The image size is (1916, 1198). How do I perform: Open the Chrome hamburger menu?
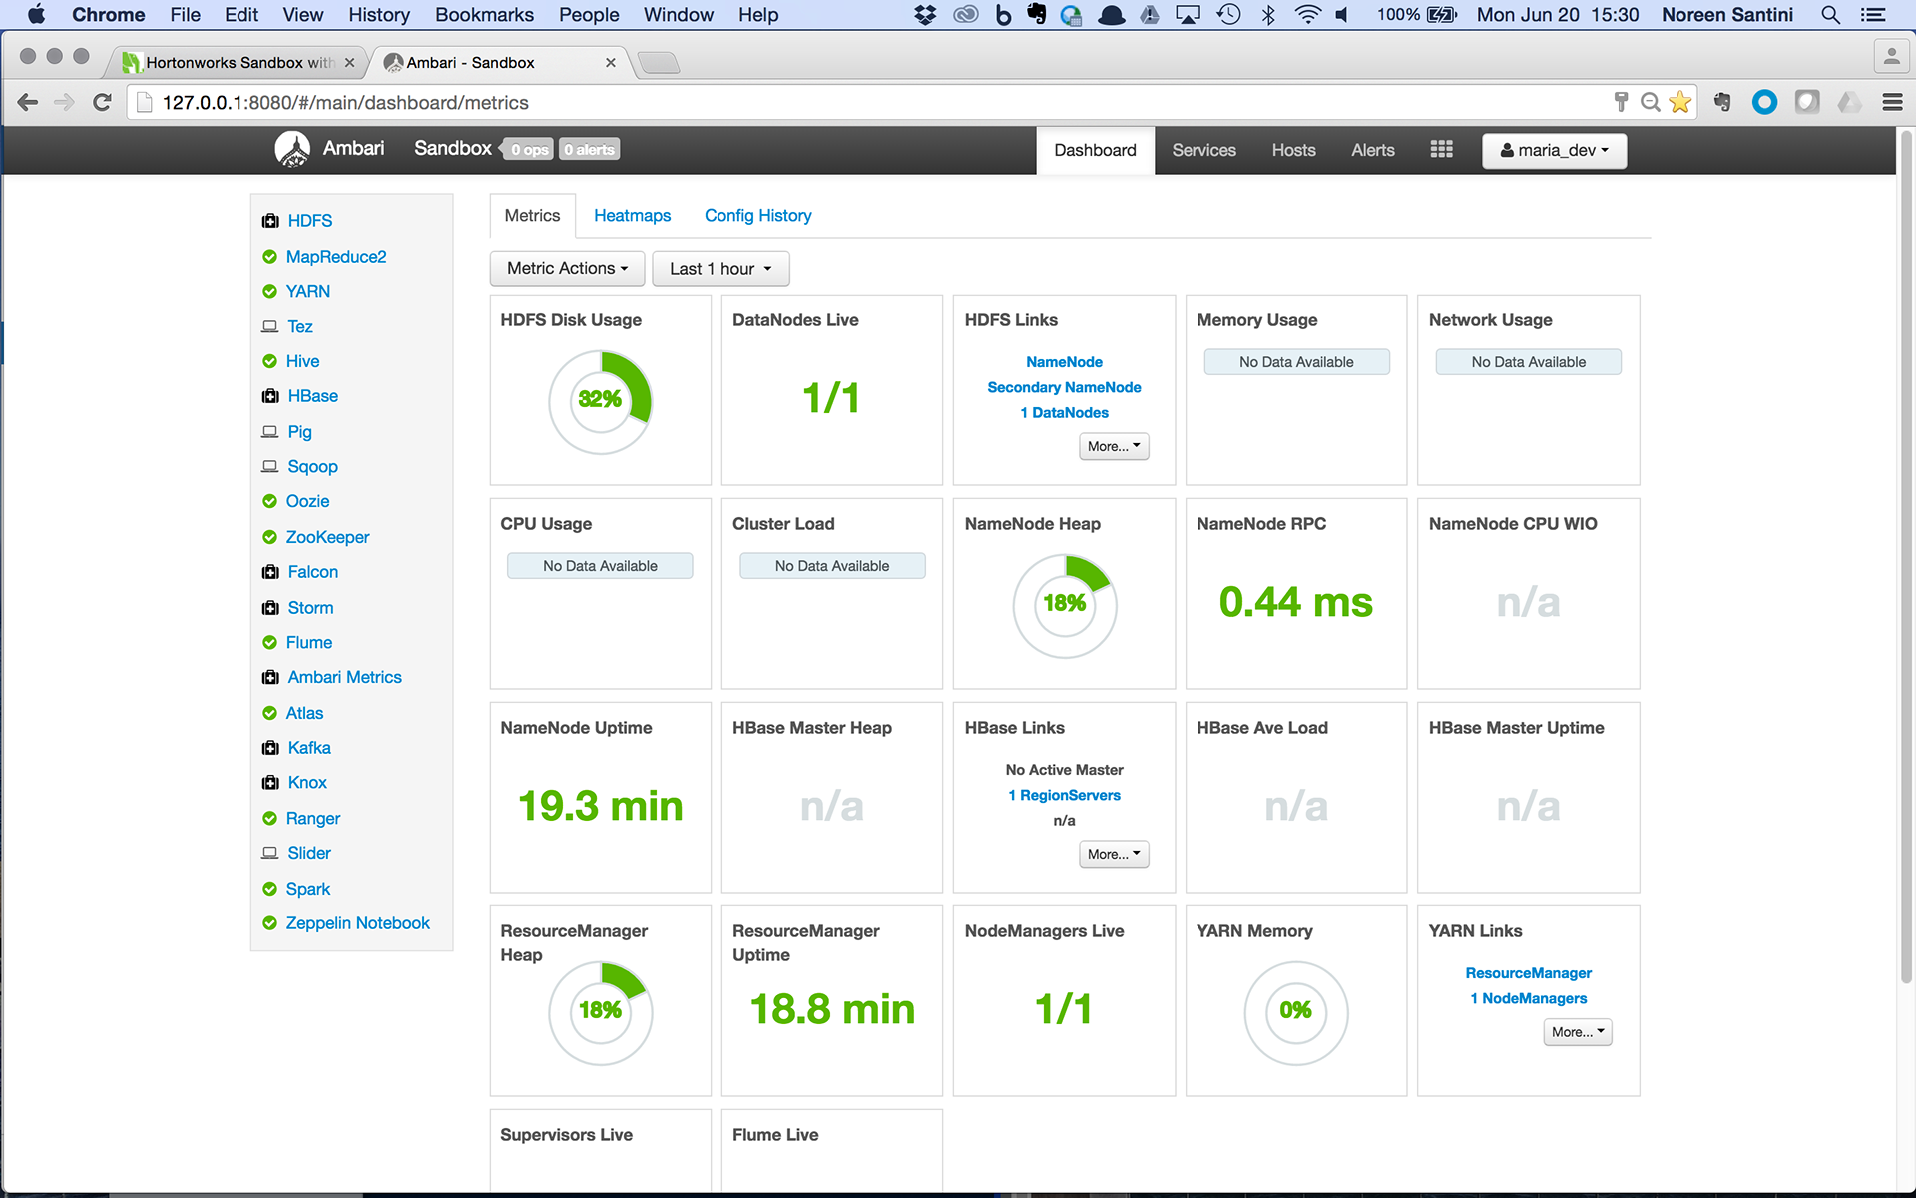click(x=1892, y=102)
